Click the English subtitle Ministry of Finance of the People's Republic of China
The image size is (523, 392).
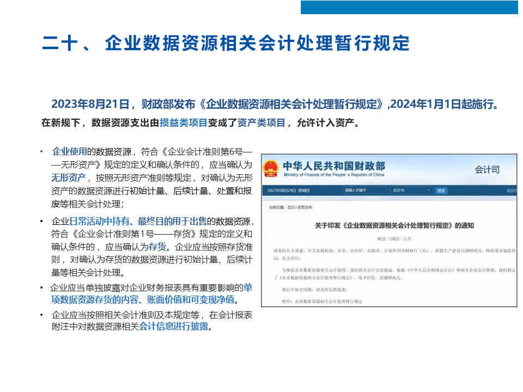(x=334, y=175)
